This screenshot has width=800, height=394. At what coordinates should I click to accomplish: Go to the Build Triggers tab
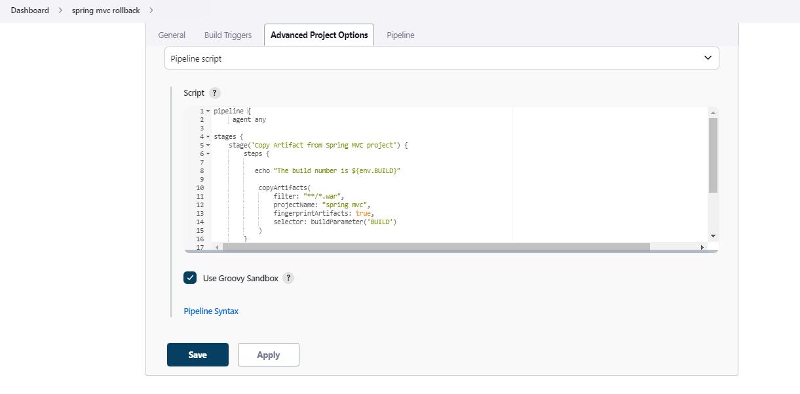(x=227, y=35)
